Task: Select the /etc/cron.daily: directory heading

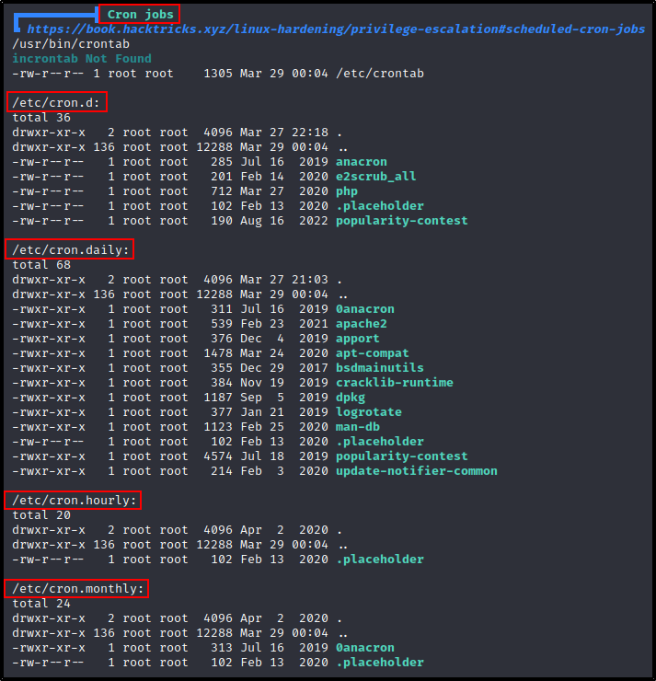Action: point(70,249)
